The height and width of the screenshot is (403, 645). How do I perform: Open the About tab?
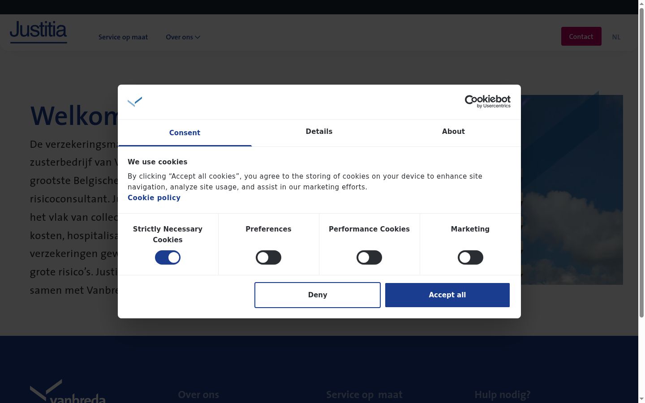click(453, 132)
